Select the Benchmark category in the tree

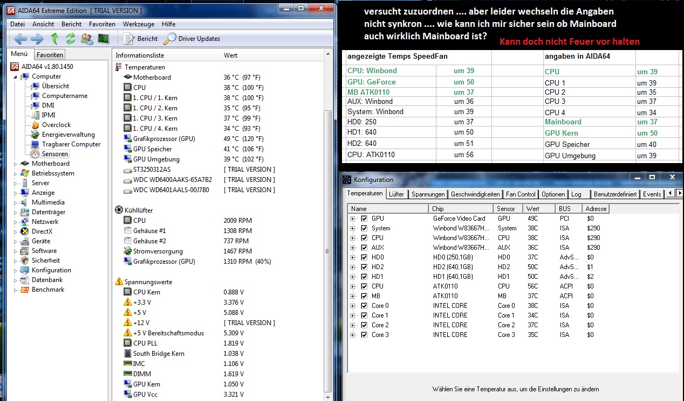point(48,290)
